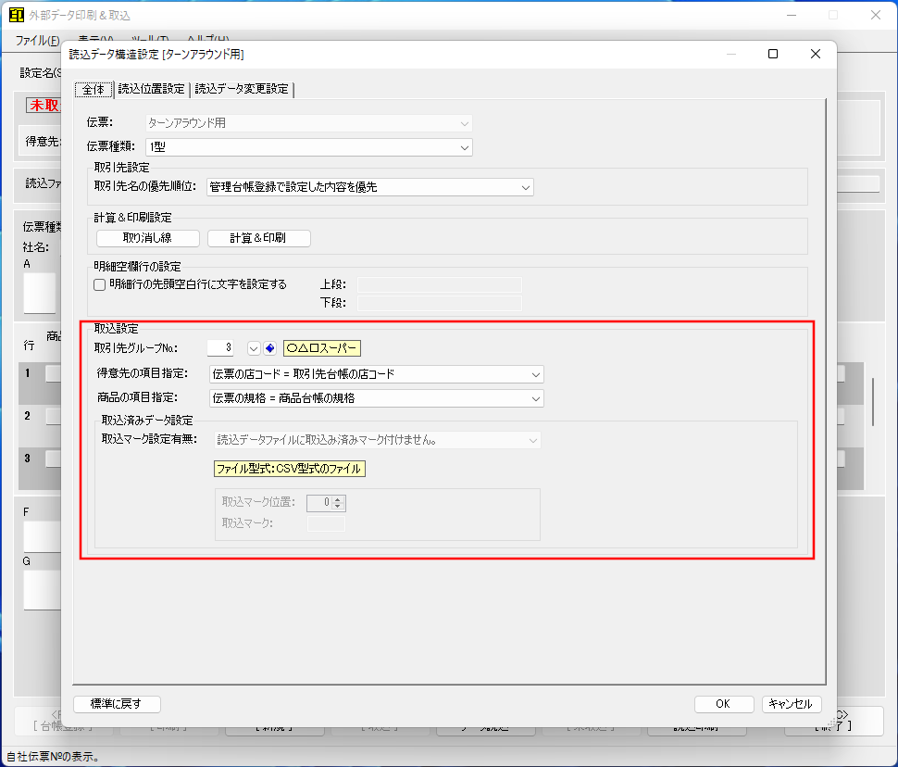The image size is (898, 767).
Task: Click the 取引先グループNo number input field
Action: 218,348
